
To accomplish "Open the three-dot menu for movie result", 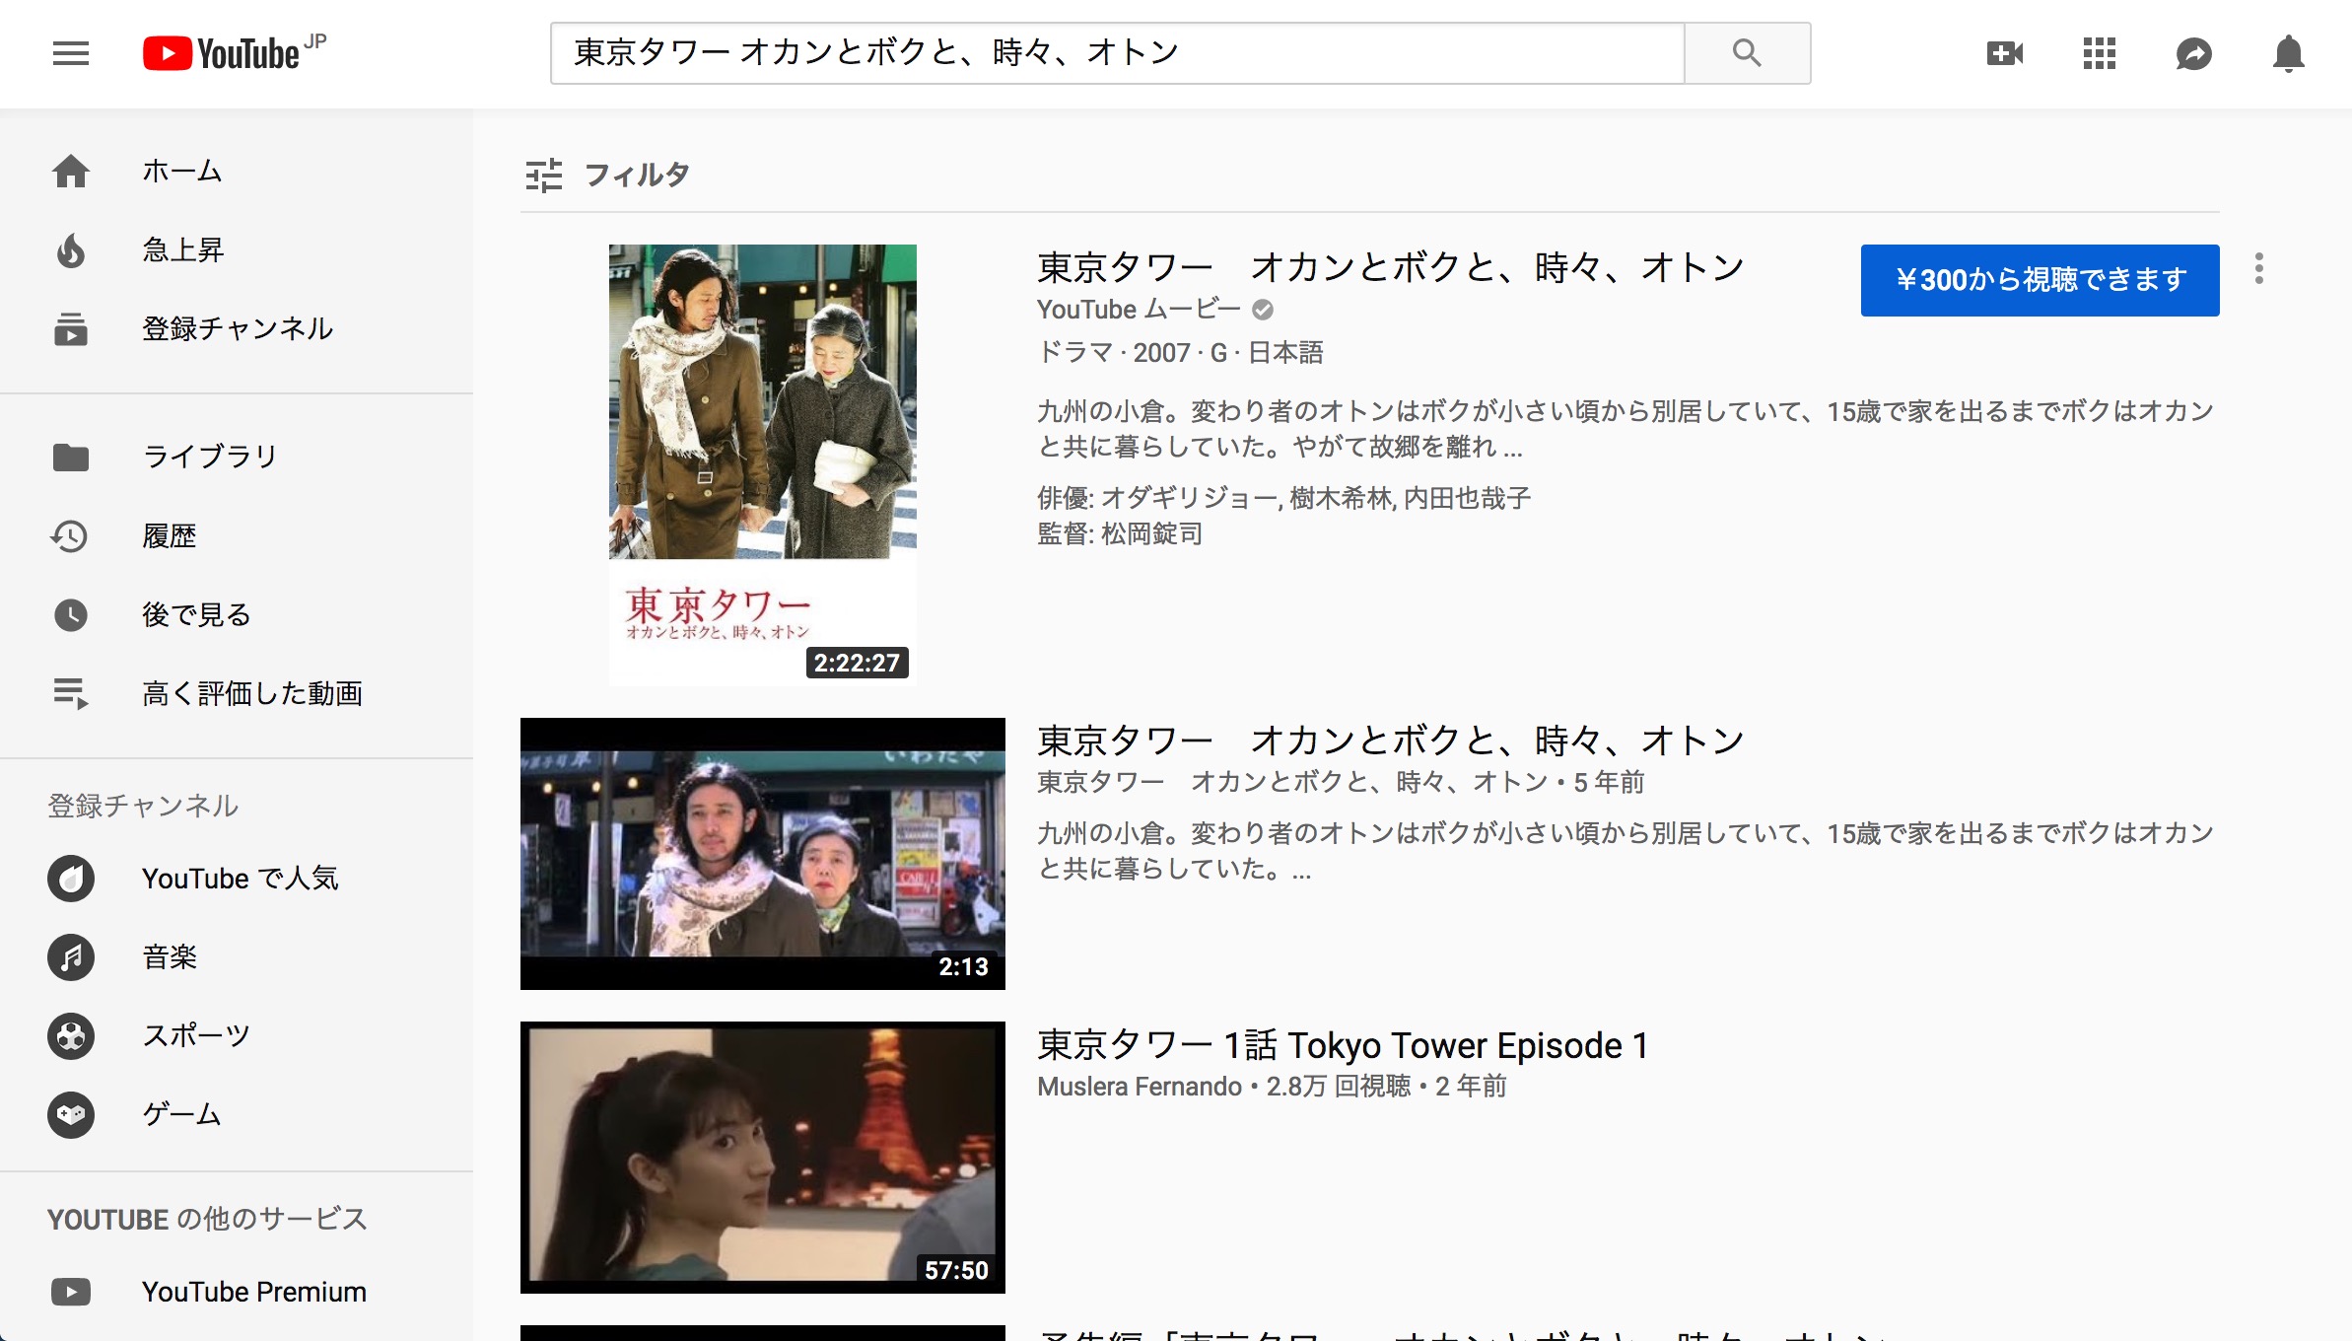I will pyautogui.click(x=2259, y=268).
